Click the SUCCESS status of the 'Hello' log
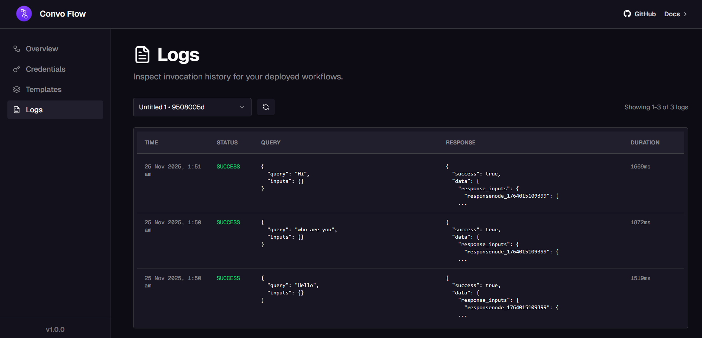 coord(228,278)
